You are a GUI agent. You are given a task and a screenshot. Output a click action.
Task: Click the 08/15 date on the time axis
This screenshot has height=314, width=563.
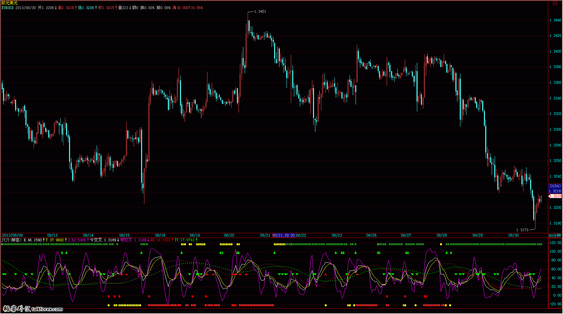[x=124, y=235]
